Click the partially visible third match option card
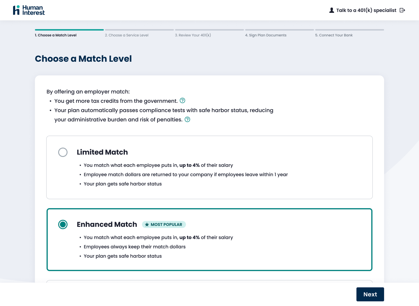419x306 pixels. 210,281
